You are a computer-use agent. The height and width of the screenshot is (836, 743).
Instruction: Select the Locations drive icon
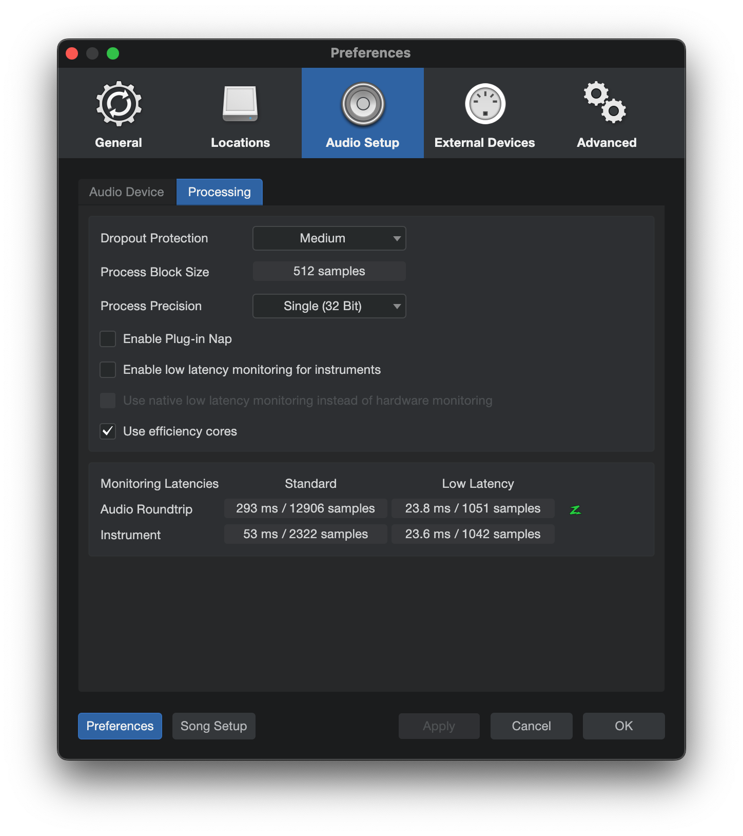pyautogui.click(x=240, y=104)
